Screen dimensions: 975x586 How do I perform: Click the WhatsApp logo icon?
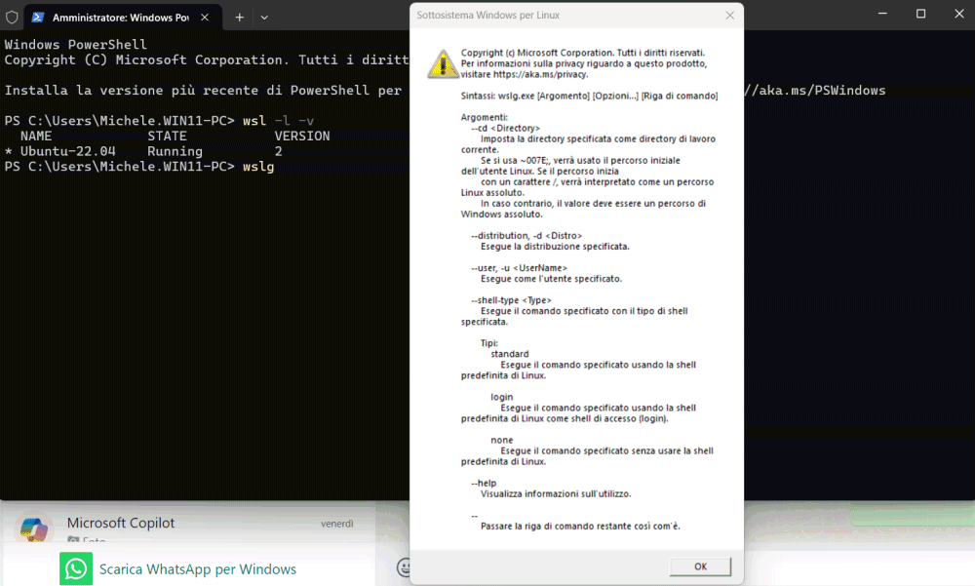point(76,568)
